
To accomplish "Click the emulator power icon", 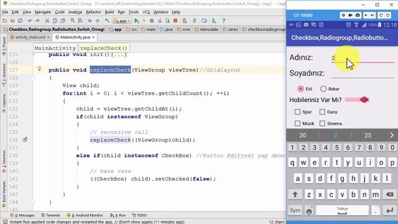I will [388, 15].
